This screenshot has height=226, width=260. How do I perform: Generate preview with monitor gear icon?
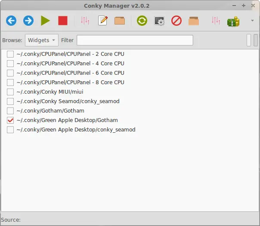[159, 21]
